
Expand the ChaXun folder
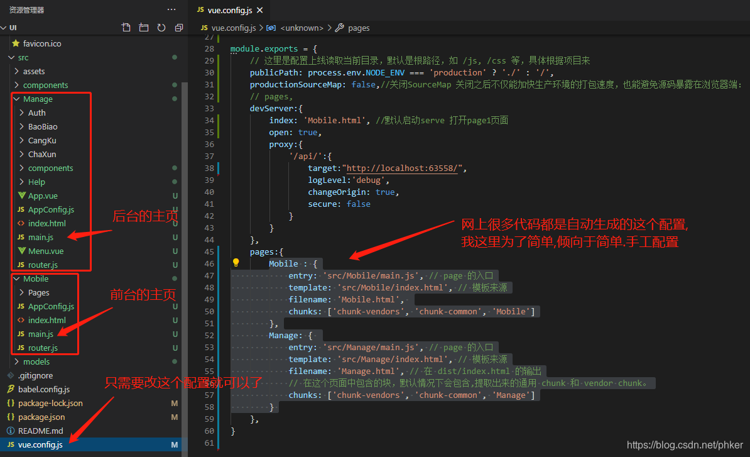(x=42, y=154)
